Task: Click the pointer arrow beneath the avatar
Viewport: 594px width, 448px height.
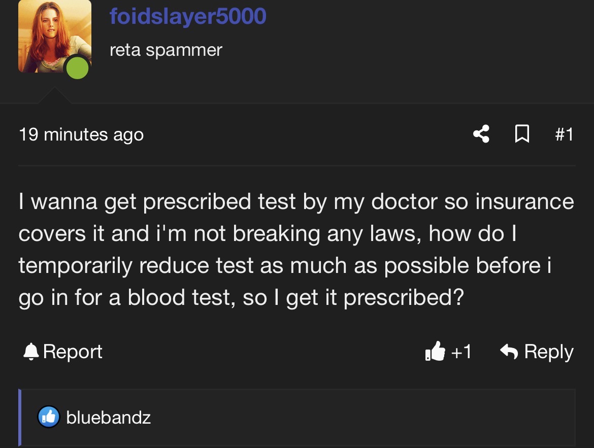Action: pos(54,95)
